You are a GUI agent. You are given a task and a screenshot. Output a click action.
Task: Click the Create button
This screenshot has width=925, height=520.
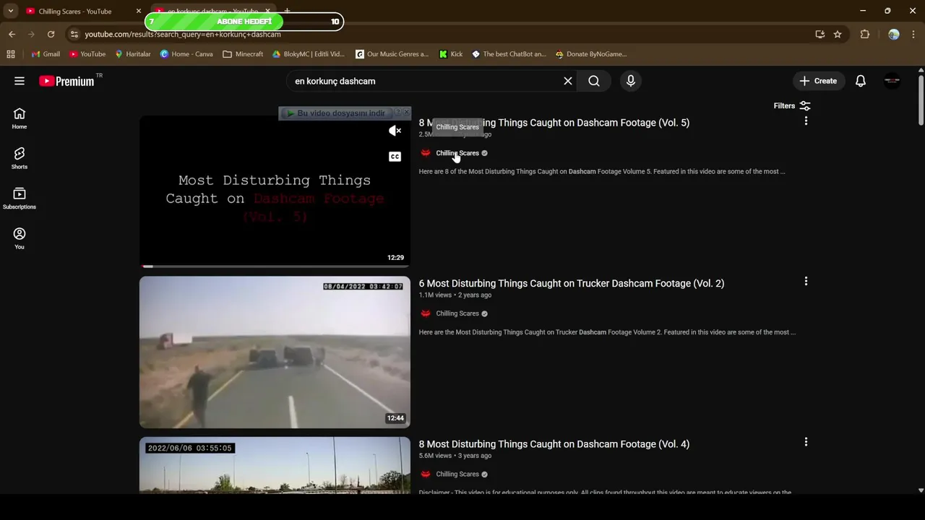[818, 81]
